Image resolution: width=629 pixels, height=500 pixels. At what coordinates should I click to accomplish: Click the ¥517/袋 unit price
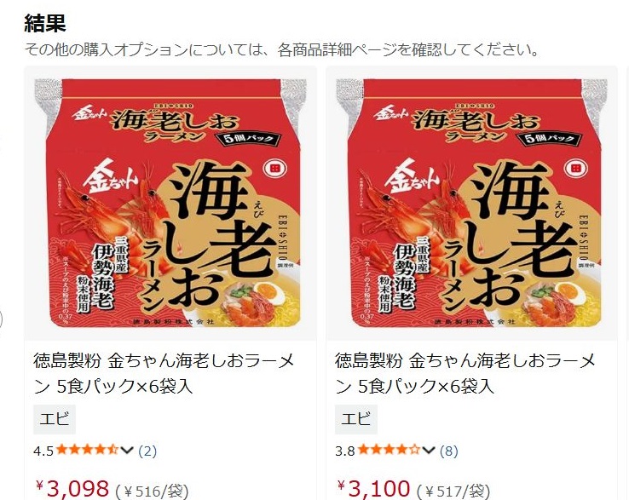453,491
